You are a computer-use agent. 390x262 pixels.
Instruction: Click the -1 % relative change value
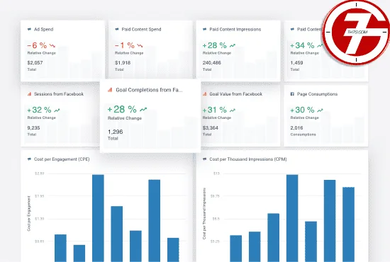coord(125,45)
